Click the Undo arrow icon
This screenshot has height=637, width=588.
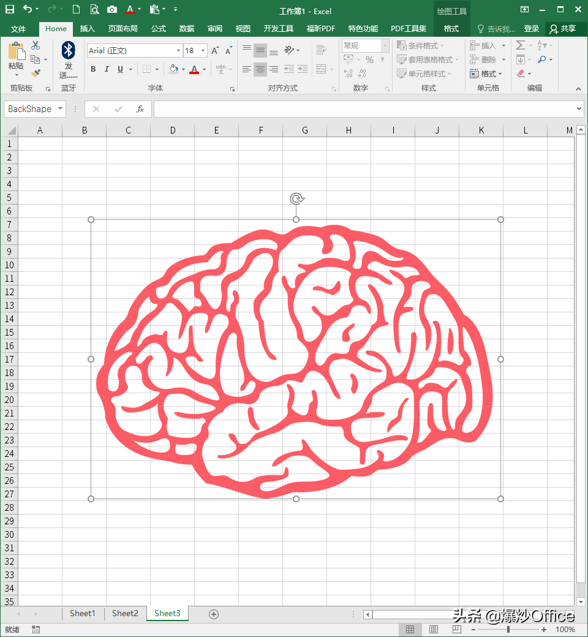[x=27, y=9]
